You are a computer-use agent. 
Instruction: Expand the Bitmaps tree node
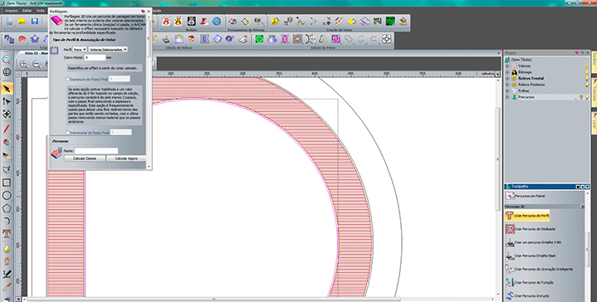tap(507, 72)
